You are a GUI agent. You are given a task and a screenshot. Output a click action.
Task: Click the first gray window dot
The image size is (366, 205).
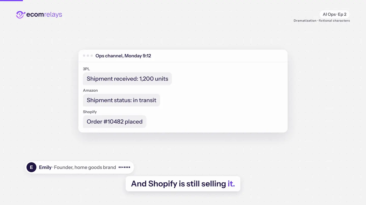[x=84, y=56]
